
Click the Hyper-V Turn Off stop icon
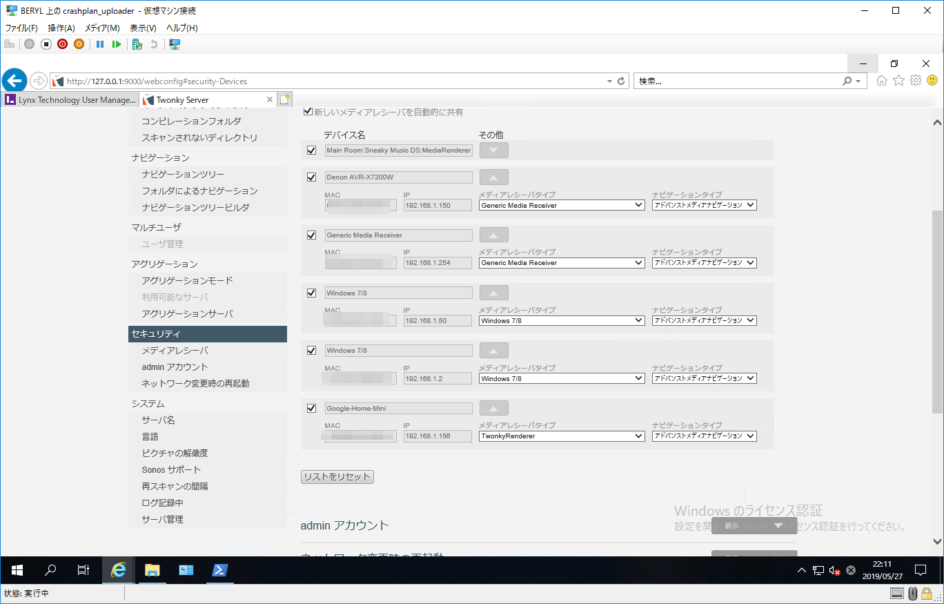pyautogui.click(x=46, y=44)
